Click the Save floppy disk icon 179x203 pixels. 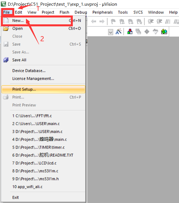pos(6,44)
